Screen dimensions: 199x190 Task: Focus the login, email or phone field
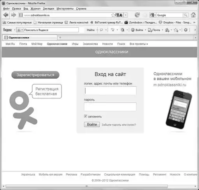tap(110, 91)
